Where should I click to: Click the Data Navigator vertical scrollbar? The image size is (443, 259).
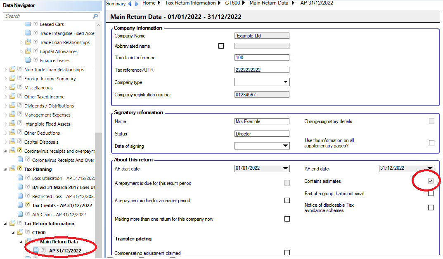click(x=98, y=194)
